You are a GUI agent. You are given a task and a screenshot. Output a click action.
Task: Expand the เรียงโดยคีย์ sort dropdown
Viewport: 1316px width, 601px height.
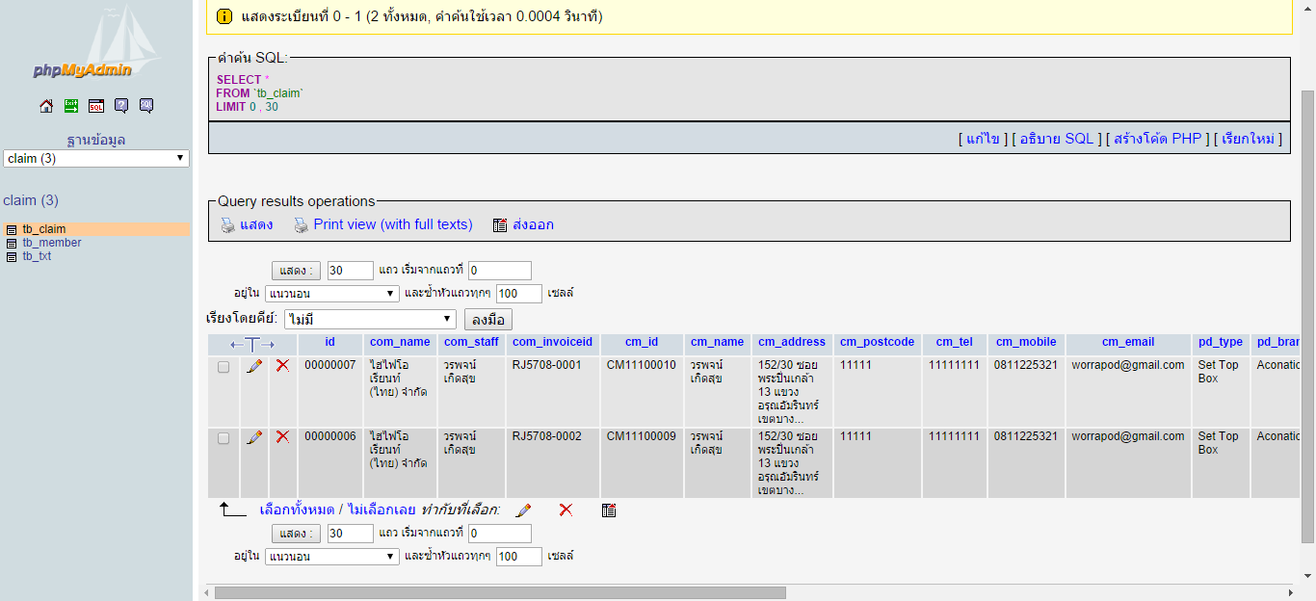pos(369,318)
